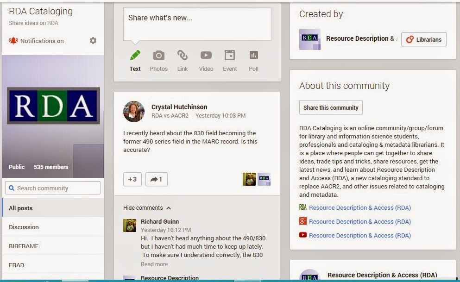Select the Text pencil icon
This screenshot has width=460, height=282.
[x=135, y=55]
